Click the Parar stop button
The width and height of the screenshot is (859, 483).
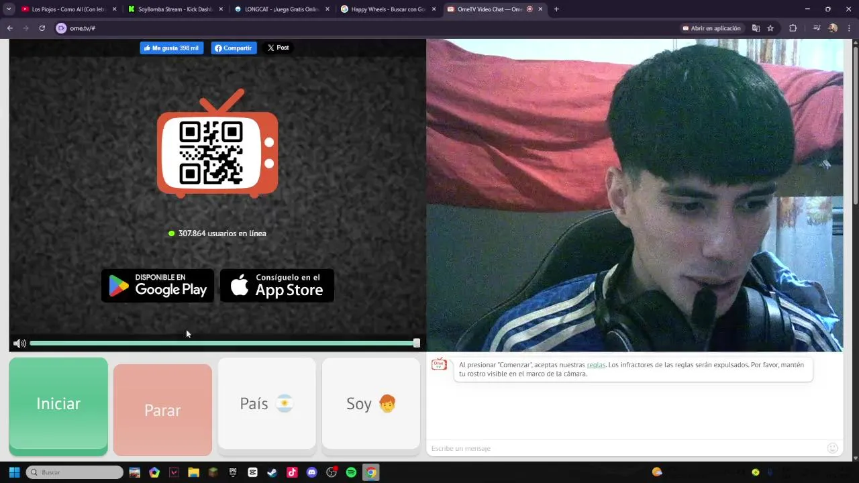click(162, 410)
